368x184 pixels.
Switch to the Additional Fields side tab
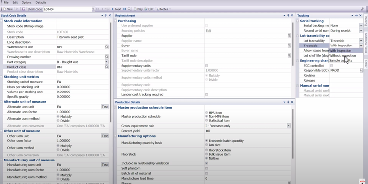[x=366, y=43]
